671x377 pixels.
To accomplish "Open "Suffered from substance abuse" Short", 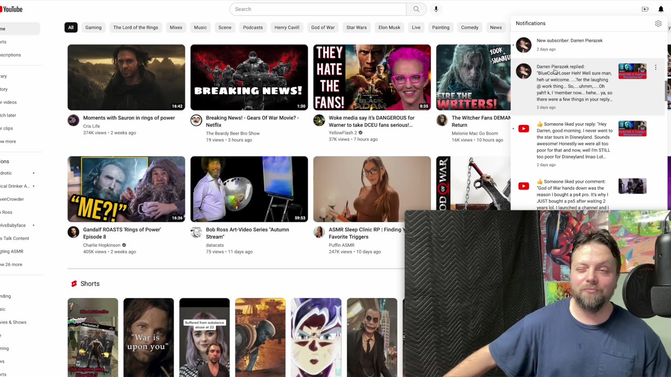I will pos(204,337).
